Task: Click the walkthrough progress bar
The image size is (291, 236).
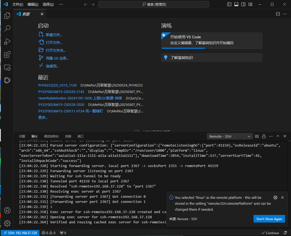Action: point(212,48)
